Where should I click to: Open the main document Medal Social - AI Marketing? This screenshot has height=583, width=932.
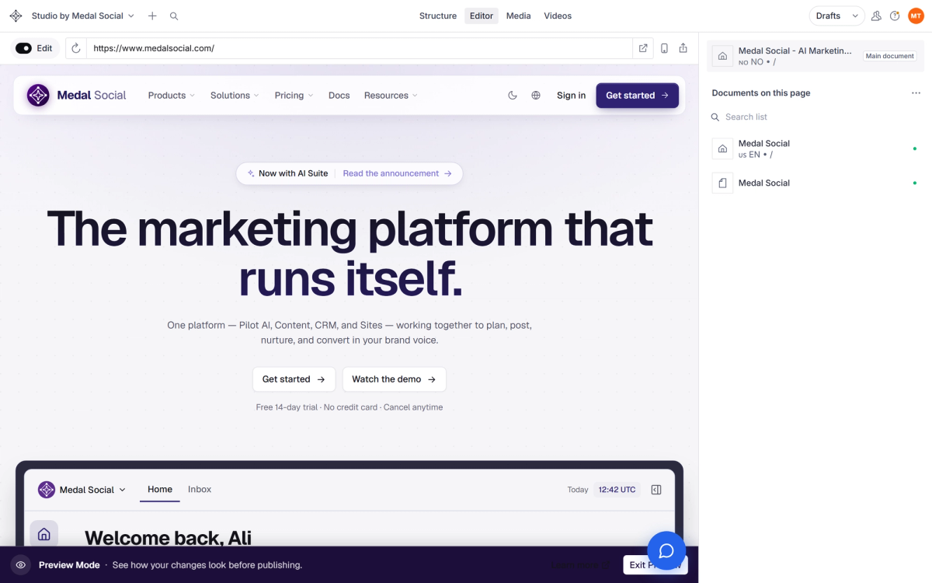tap(815, 56)
